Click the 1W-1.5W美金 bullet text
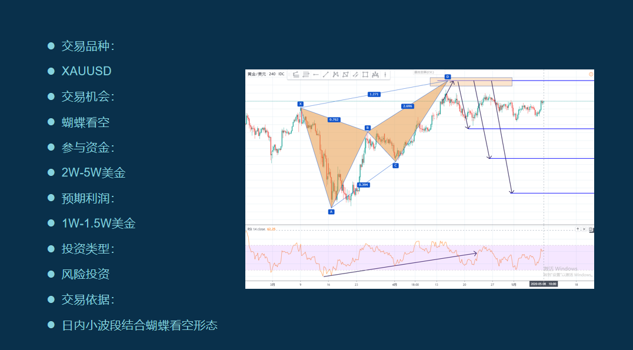 tap(98, 224)
